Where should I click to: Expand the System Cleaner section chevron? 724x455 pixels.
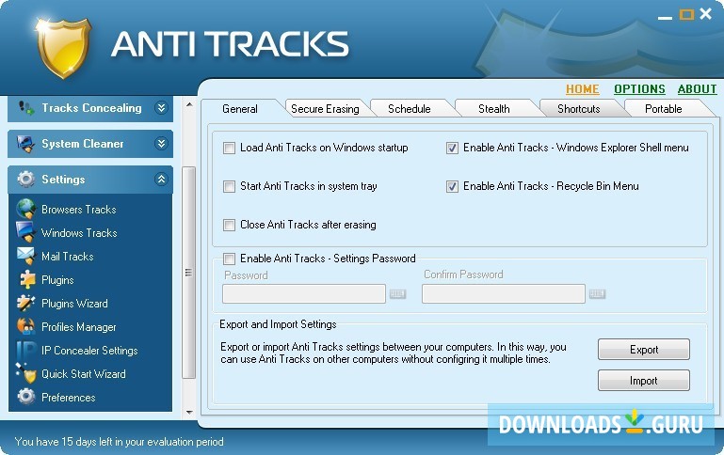161,144
